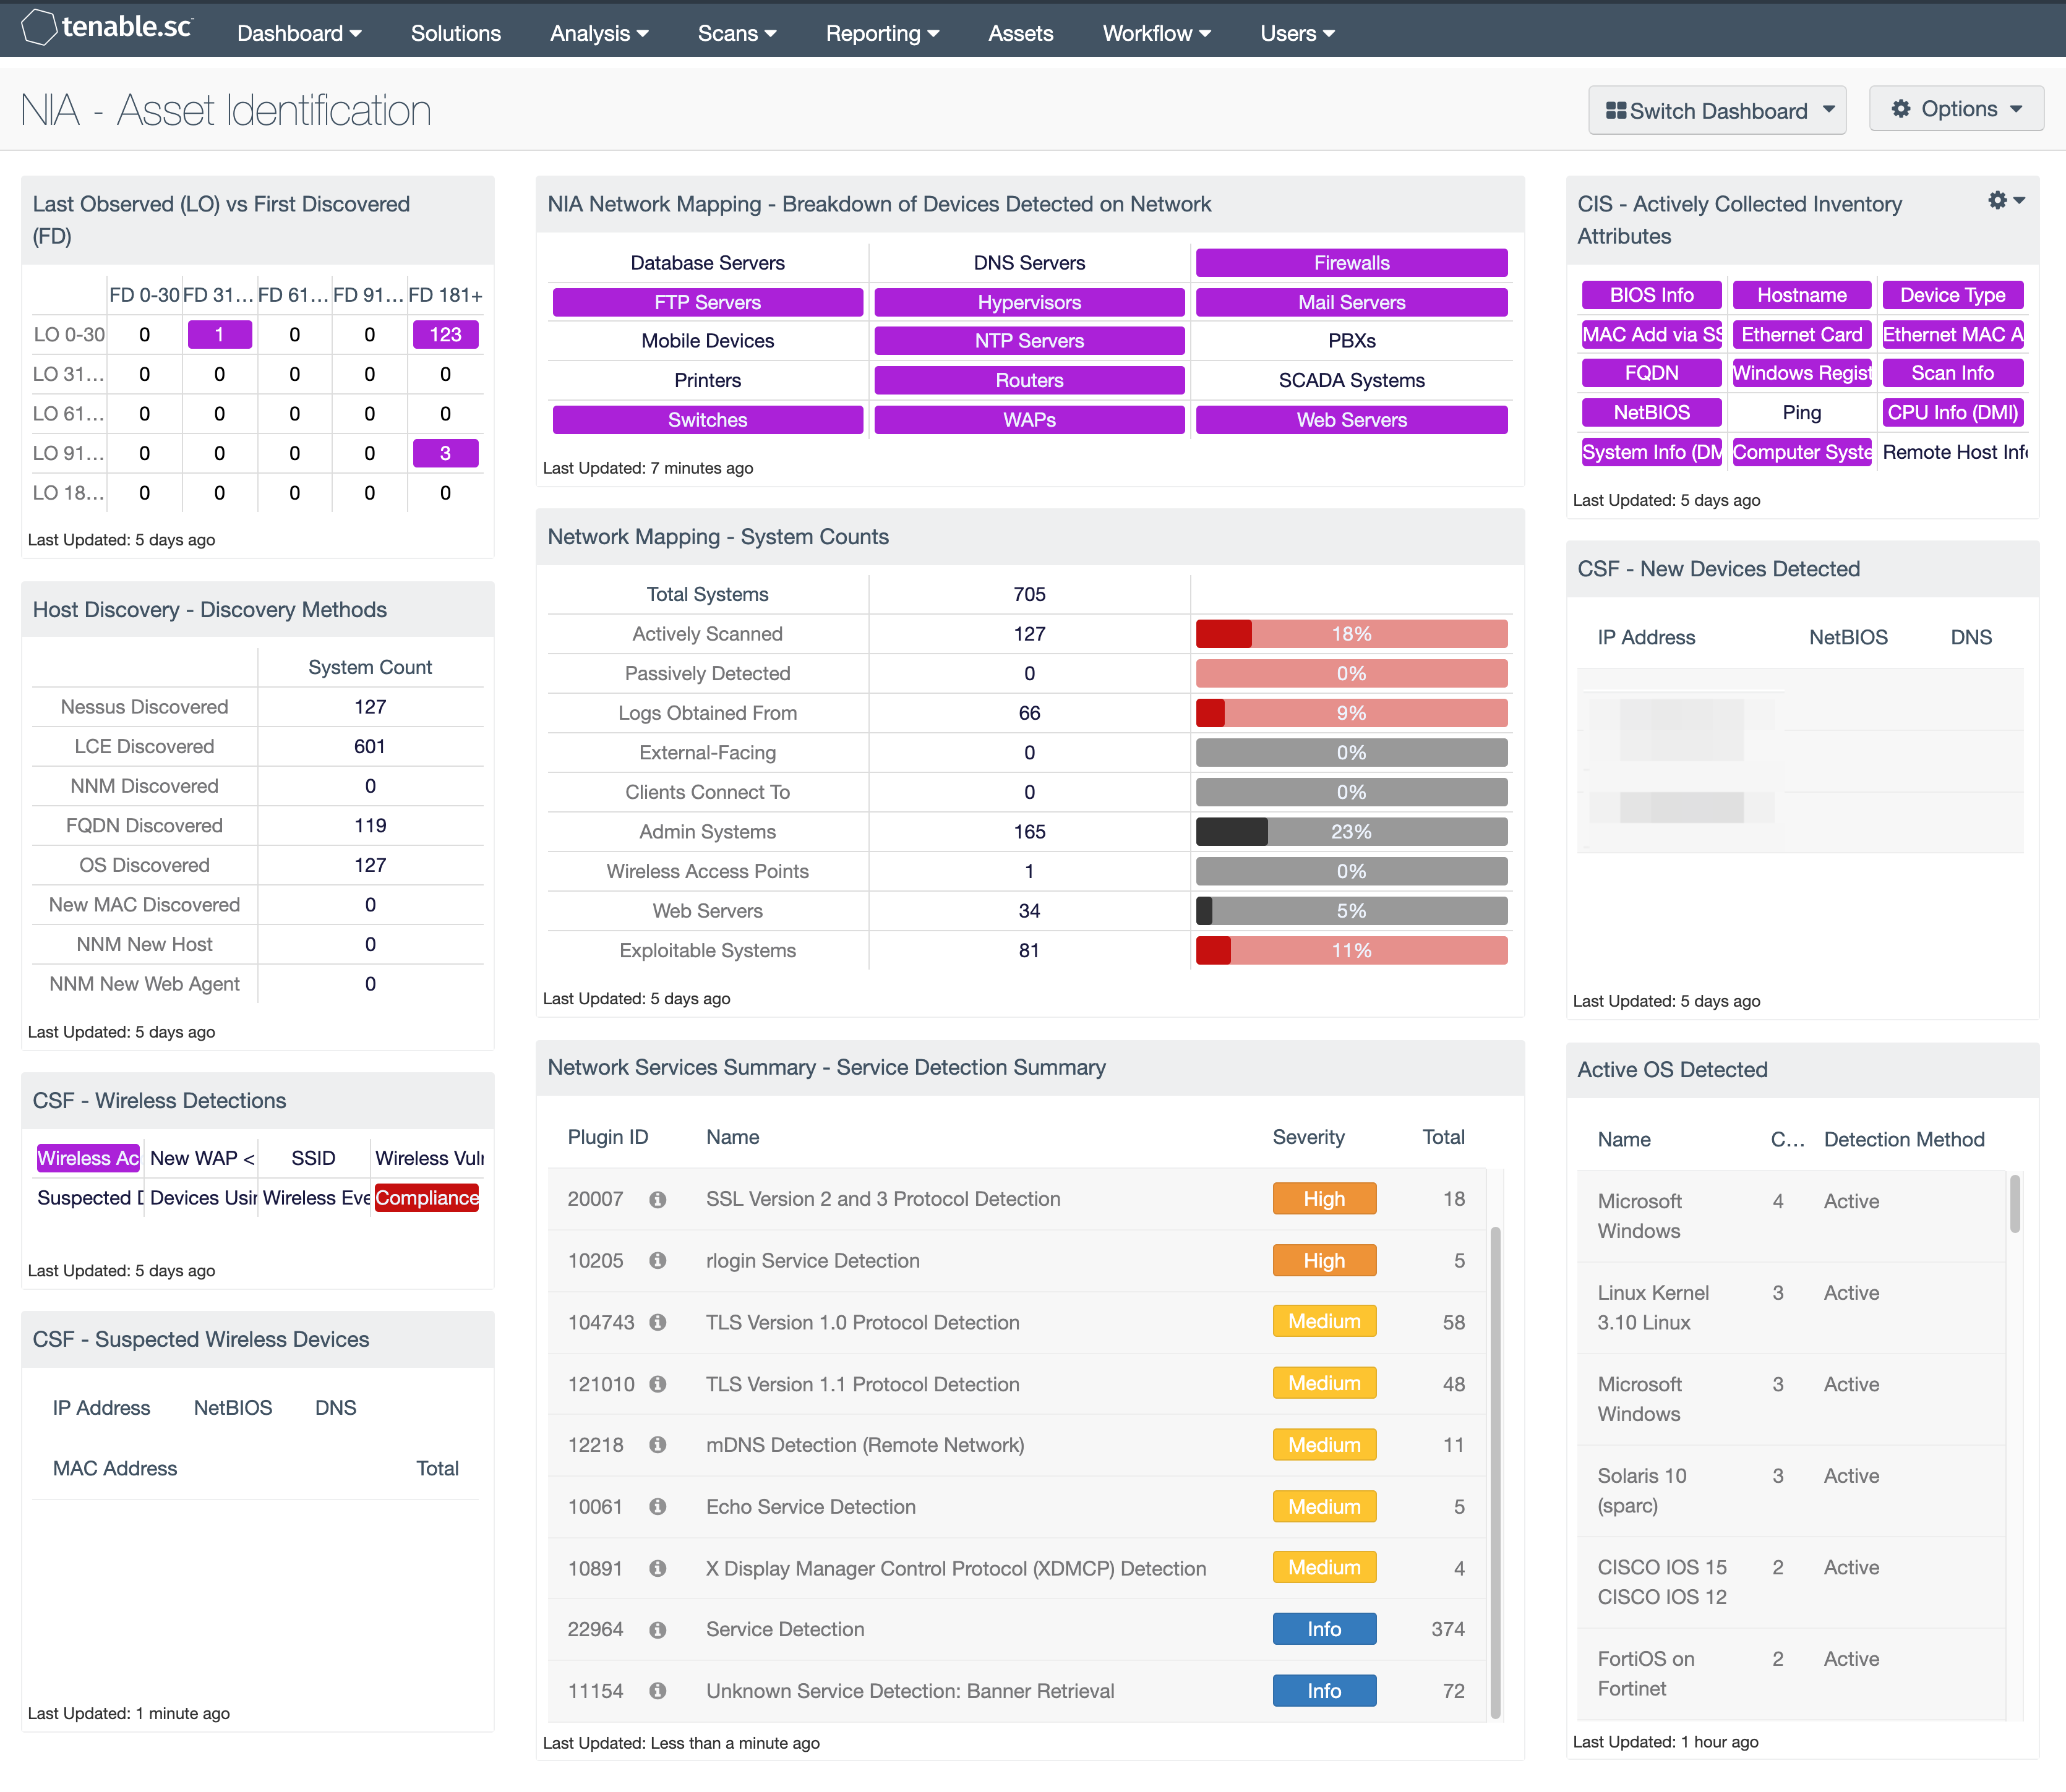Select the Solaris 10 (sparc) row

[1791, 1491]
